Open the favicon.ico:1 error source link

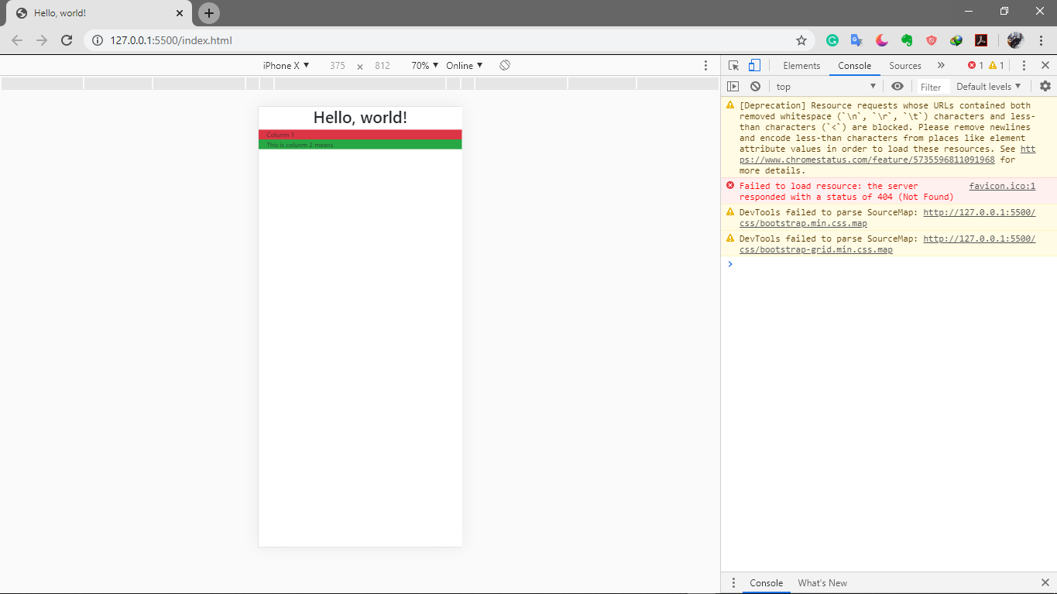(1002, 186)
